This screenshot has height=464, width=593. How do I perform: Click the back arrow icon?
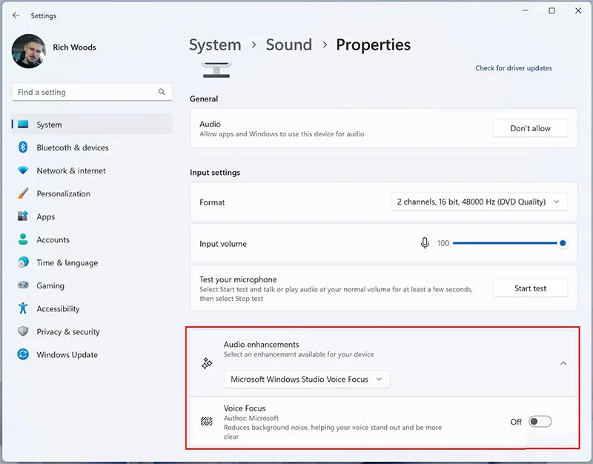point(16,15)
